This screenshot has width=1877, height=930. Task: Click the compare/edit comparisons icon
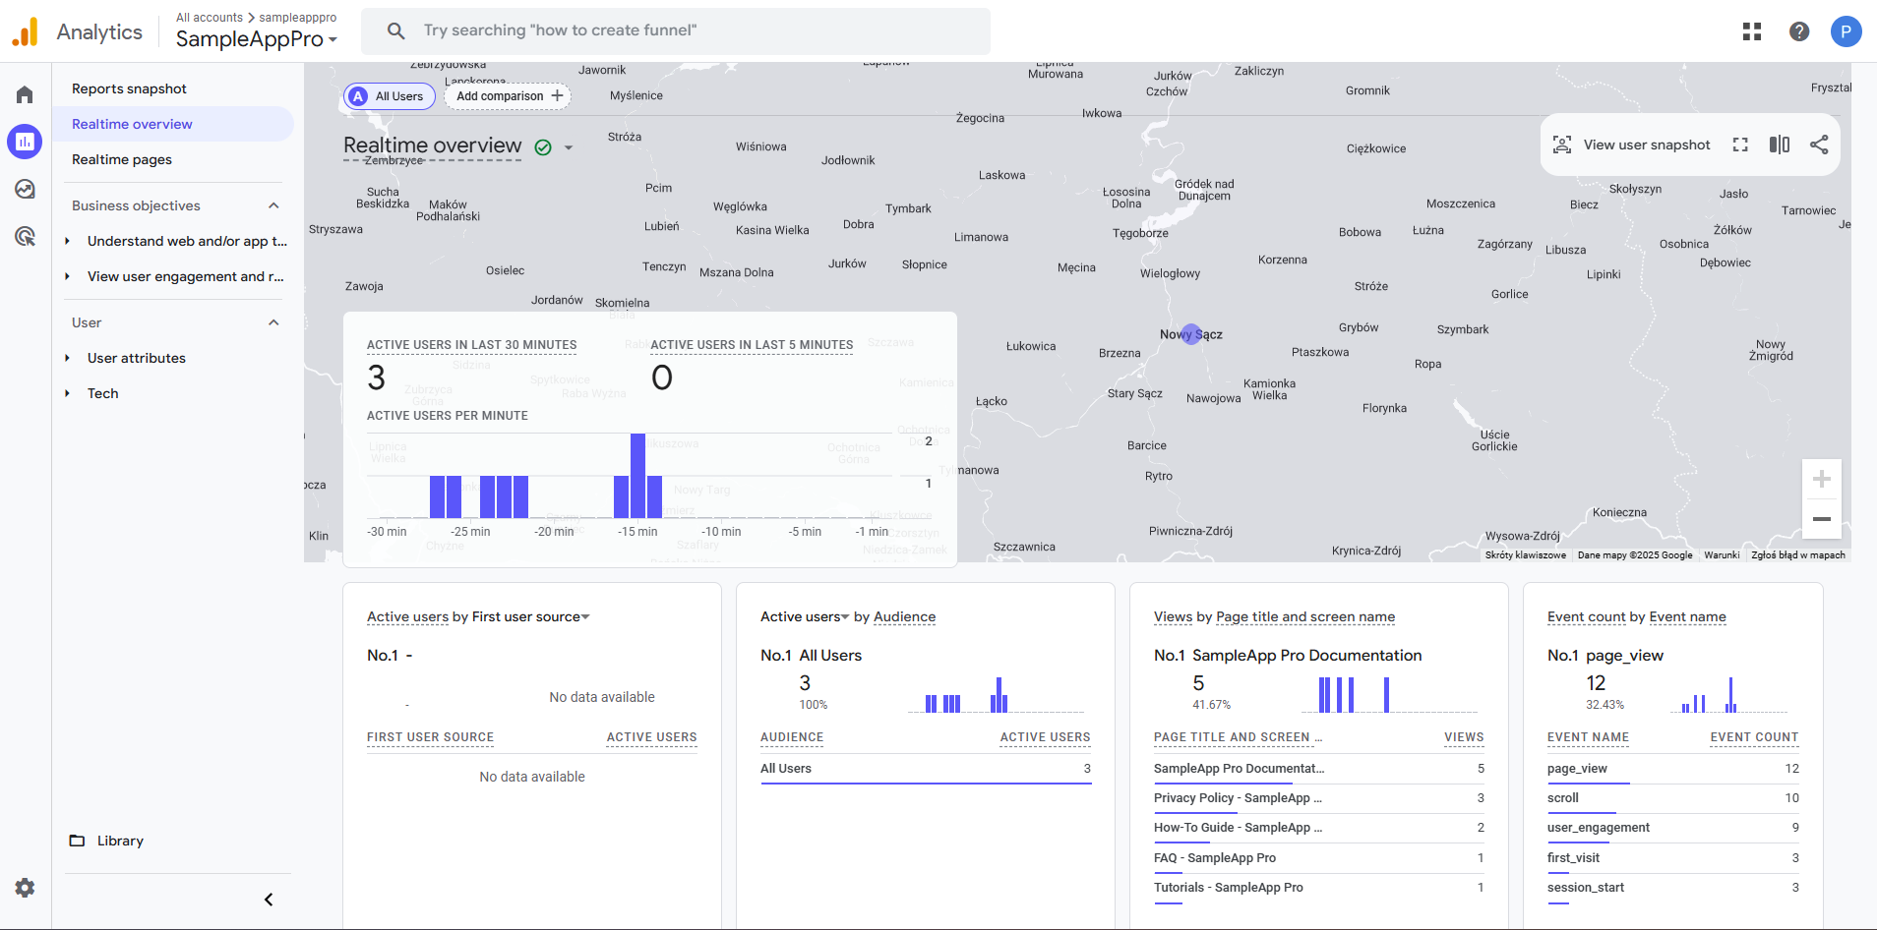click(x=1780, y=145)
